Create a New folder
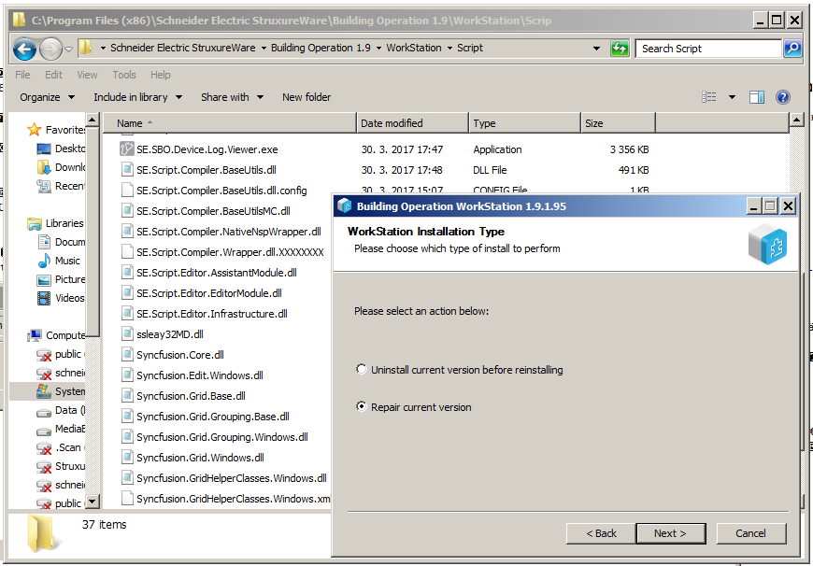 click(307, 97)
